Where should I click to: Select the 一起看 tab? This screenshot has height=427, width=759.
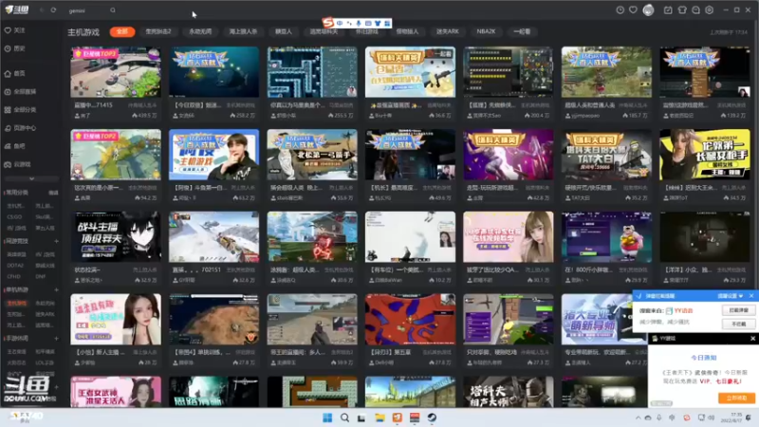(522, 32)
